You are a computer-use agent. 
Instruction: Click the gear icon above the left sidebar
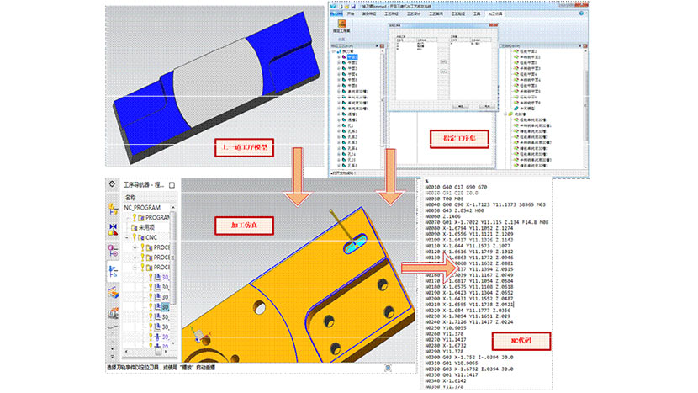click(x=111, y=184)
